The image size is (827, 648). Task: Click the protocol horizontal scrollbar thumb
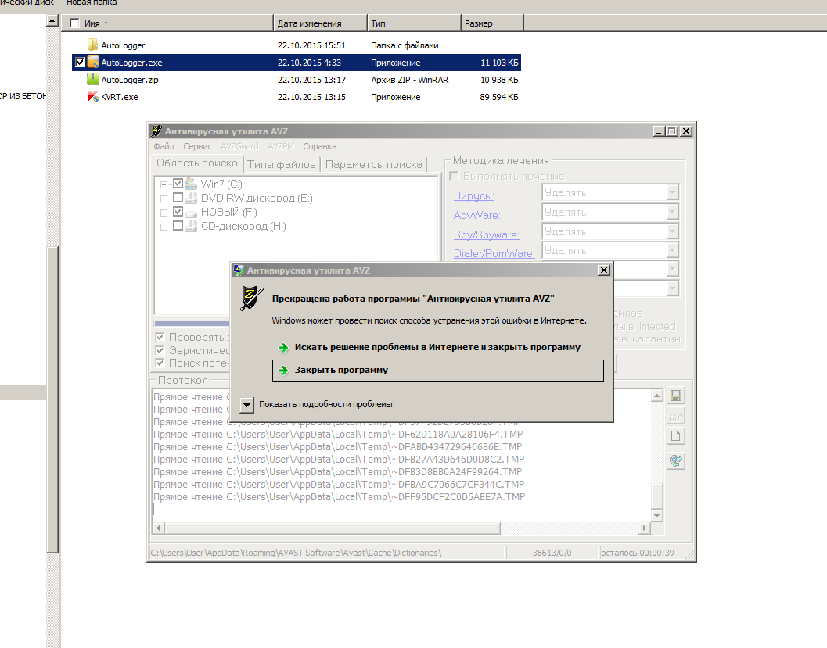(333, 528)
